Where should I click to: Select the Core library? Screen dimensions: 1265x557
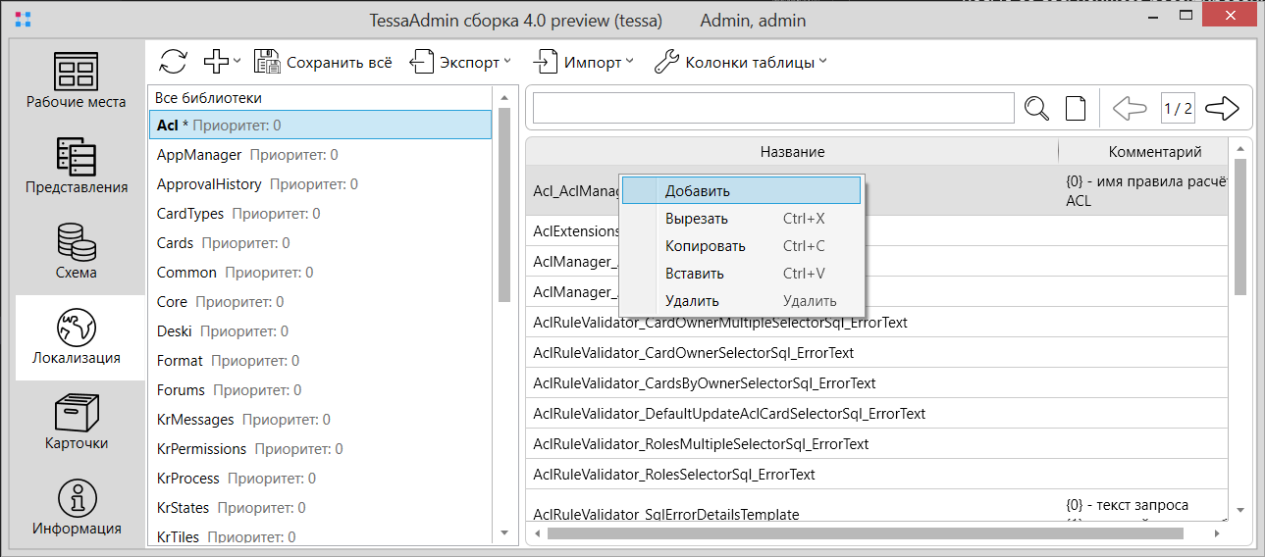tap(320, 302)
